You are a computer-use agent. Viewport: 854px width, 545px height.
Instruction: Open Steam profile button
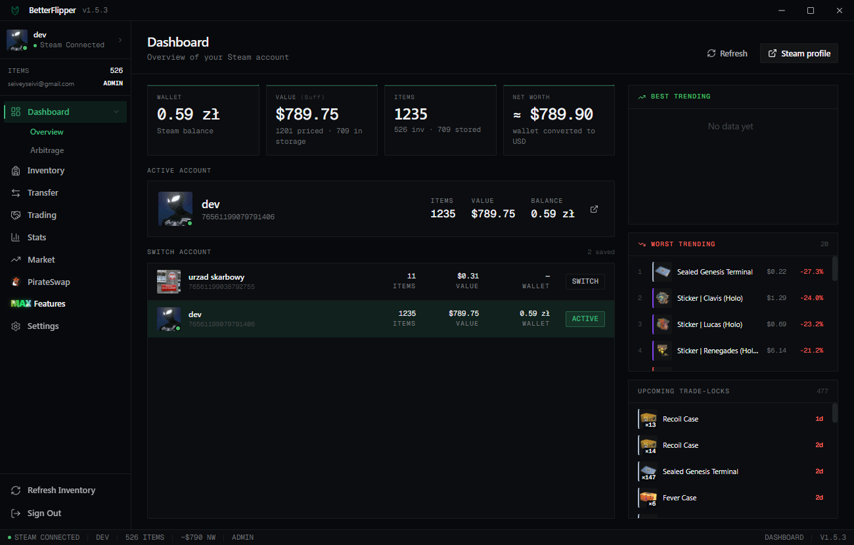(x=799, y=54)
